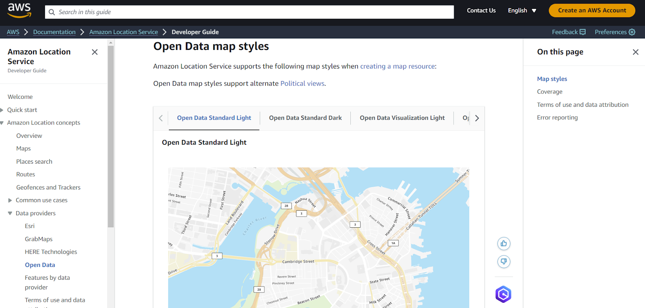The height and width of the screenshot is (308, 645).
Task: Jump to Coverage section
Action: pos(549,92)
